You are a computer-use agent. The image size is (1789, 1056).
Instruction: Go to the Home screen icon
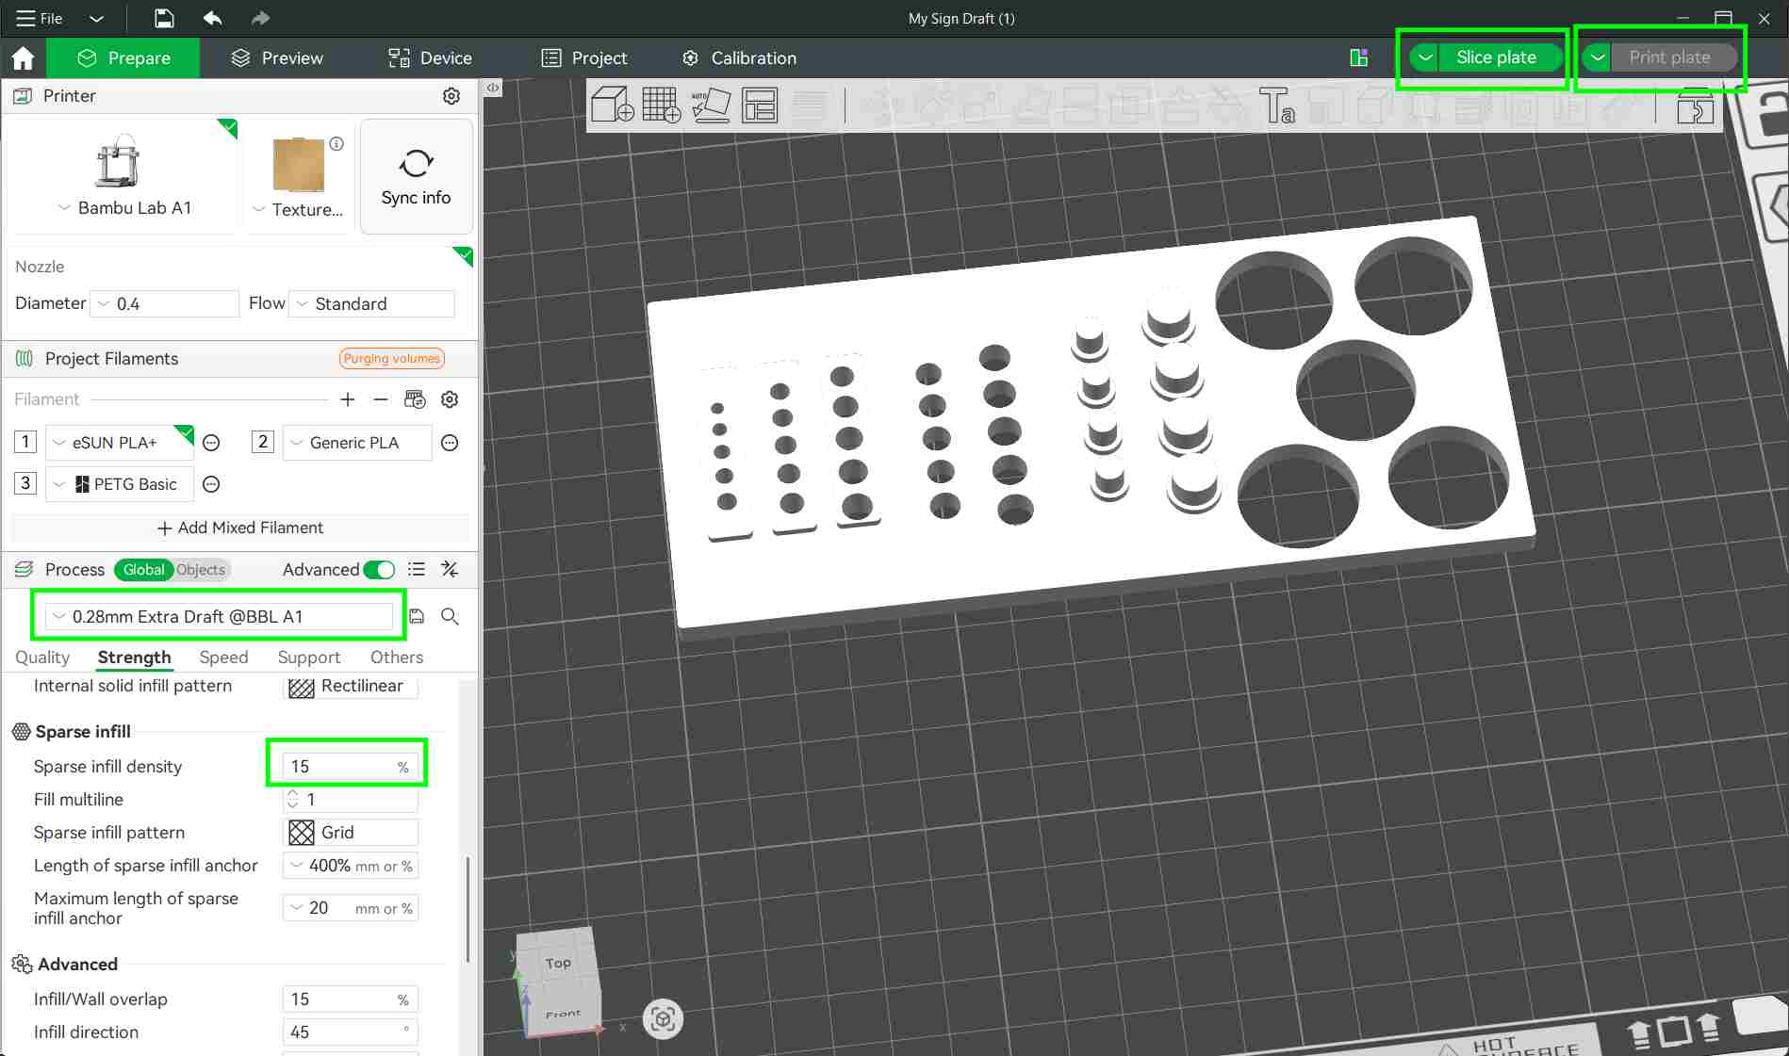tap(23, 58)
